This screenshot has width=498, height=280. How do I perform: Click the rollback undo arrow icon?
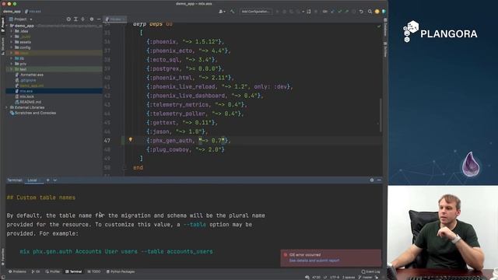pos(361,12)
